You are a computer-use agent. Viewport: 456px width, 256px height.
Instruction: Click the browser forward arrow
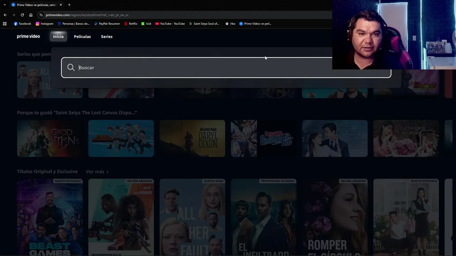[x=14, y=15]
